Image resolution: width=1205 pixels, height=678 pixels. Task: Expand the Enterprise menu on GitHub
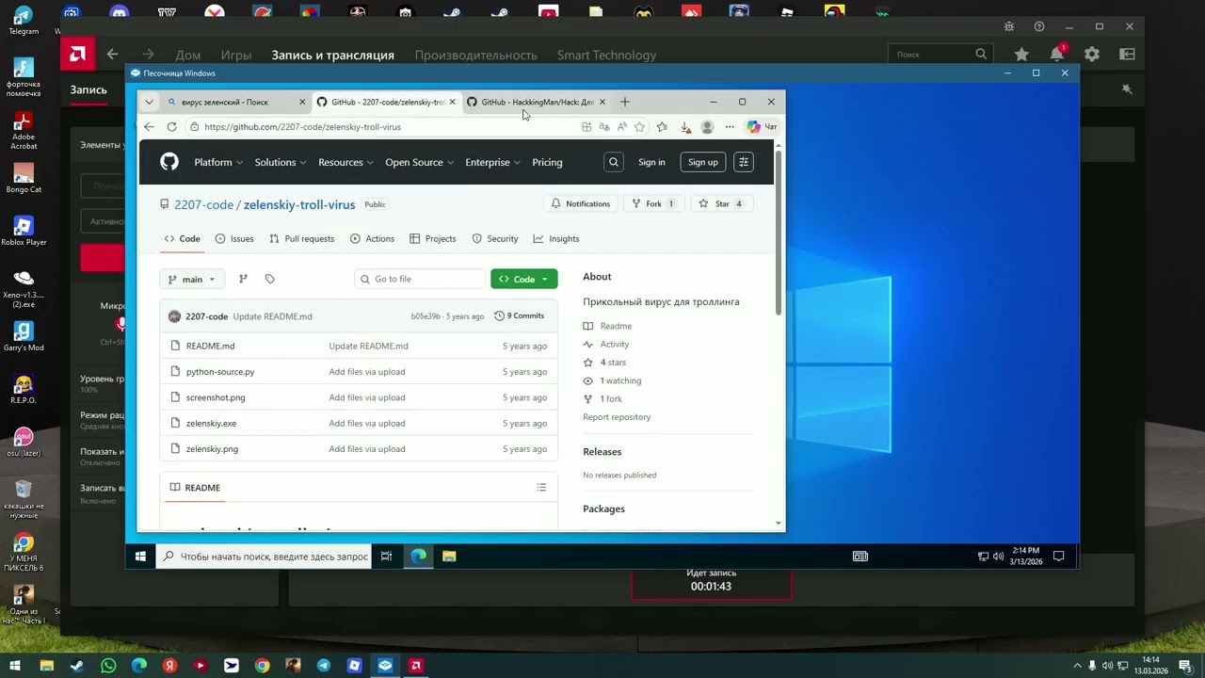coord(493,162)
